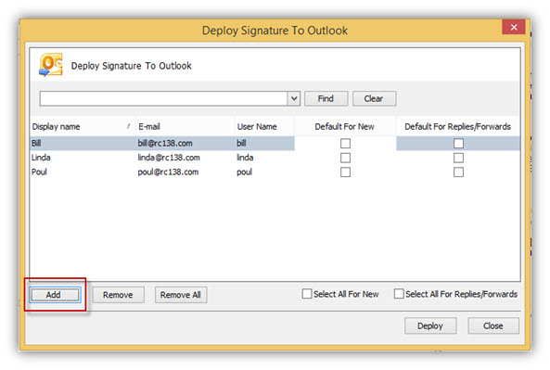
Task: Close the Deploy Signature To Outlook dialog
Action: pos(513,27)
